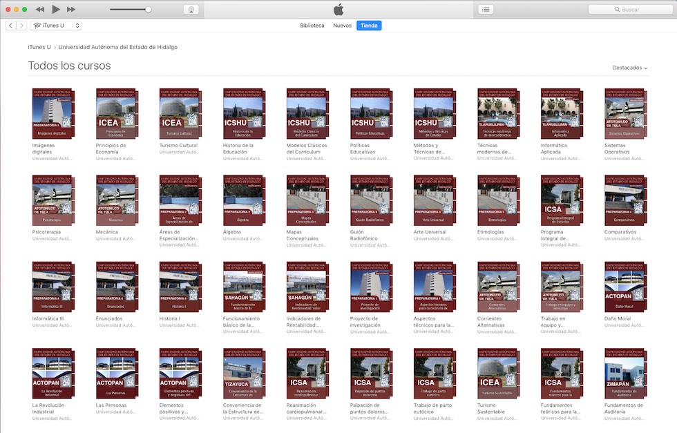Go forward with the right chevron
677x433 pixels.
click(21, 26)
